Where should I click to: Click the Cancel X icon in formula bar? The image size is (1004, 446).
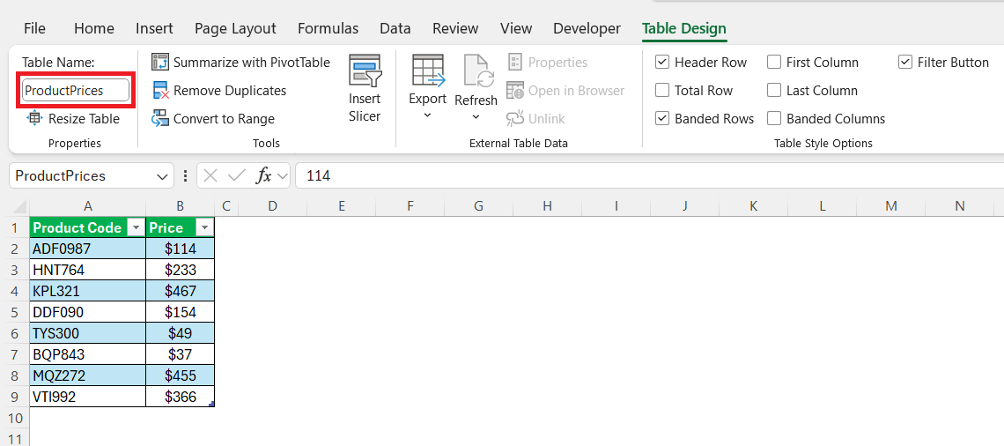(x=210, y=175)
